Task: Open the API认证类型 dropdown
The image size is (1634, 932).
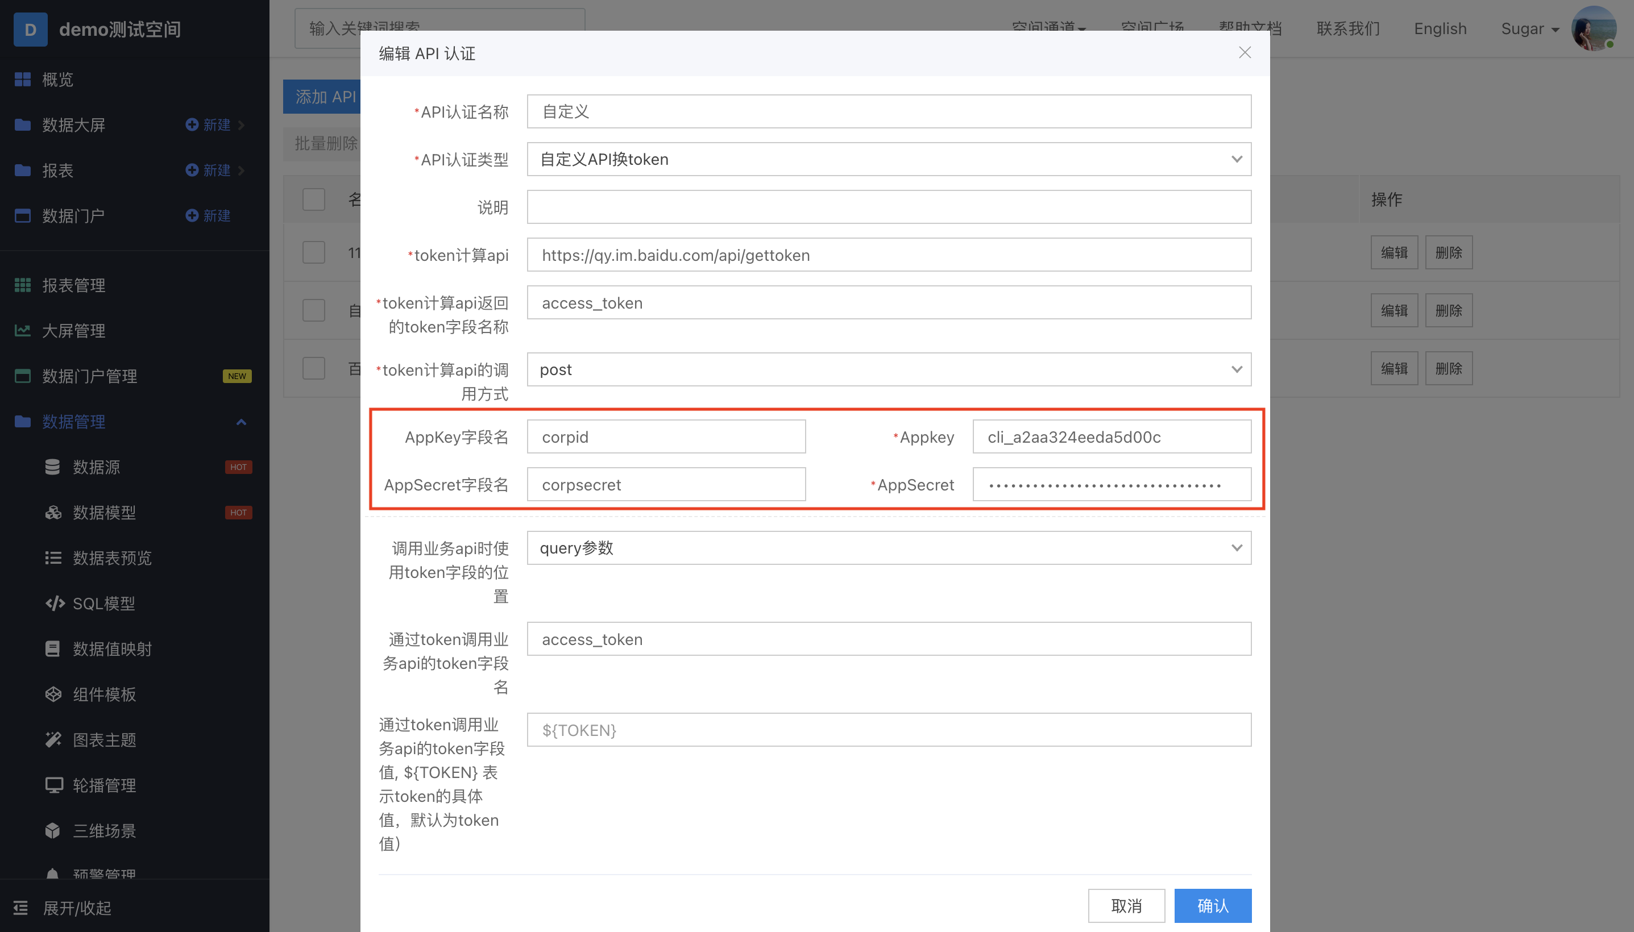Action: [x=889, y=159]
